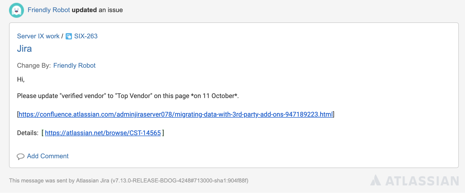Click the Atlassian triangle logo mark
This screenshot has width=465, height=193.
coord(375,180)
